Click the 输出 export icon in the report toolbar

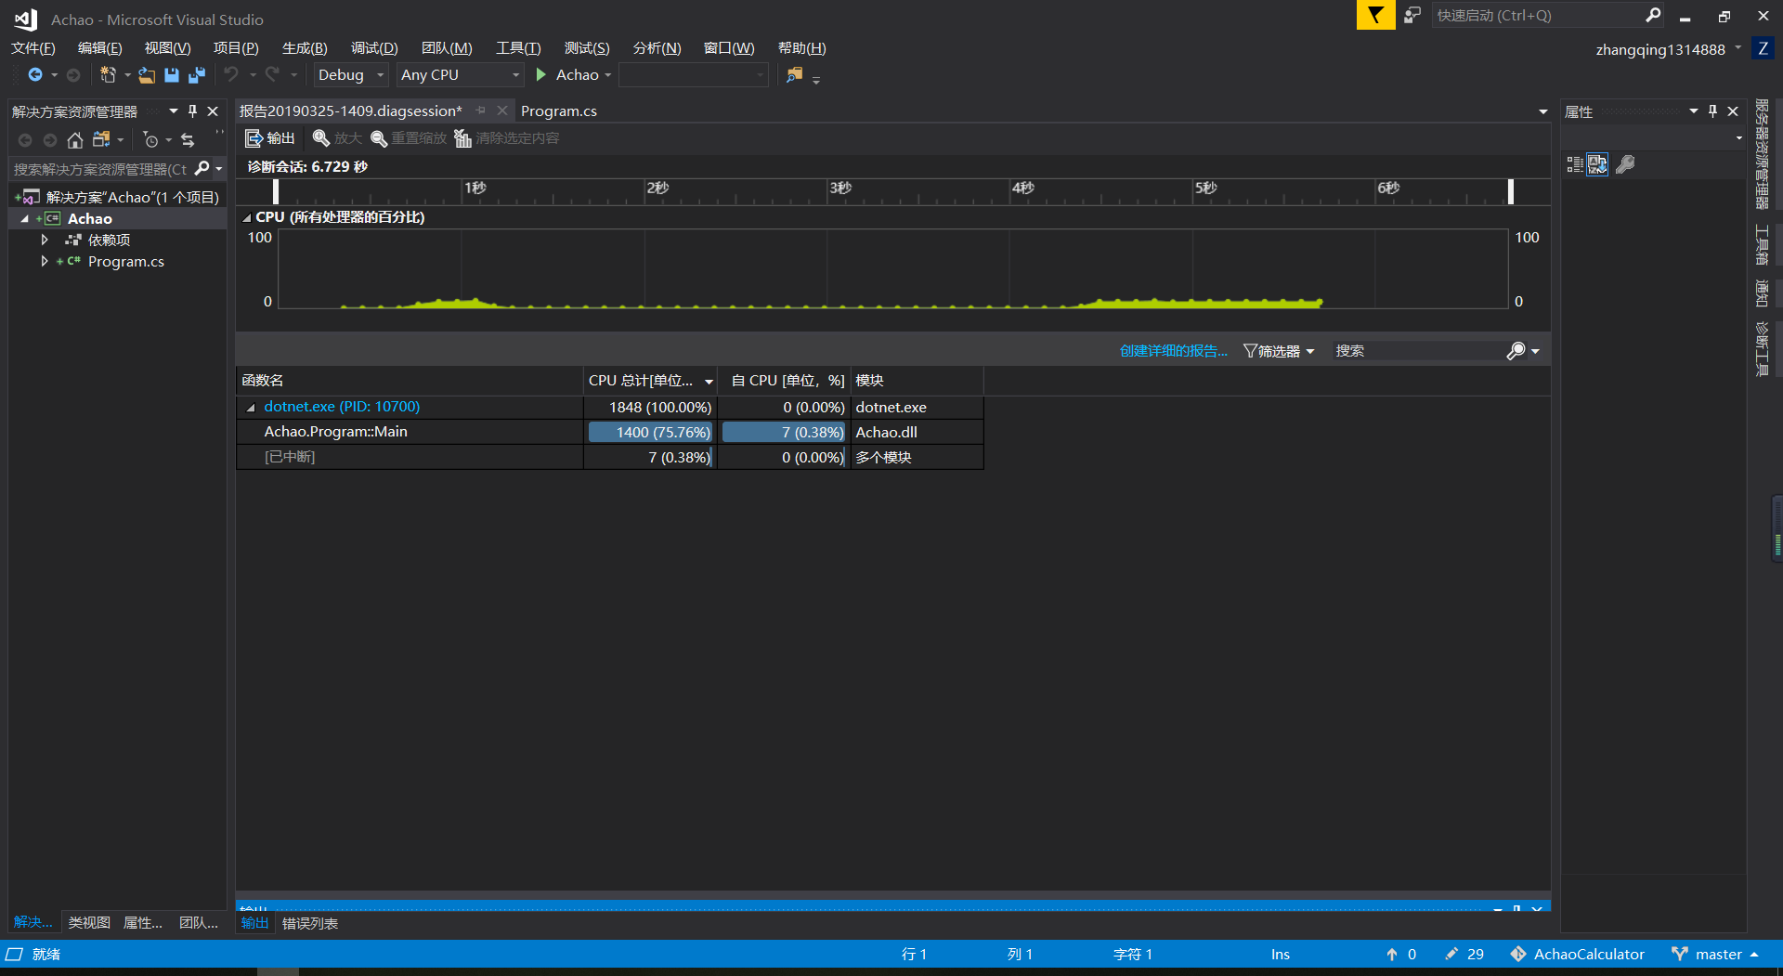pyautogui.click(x=254, y=138)
